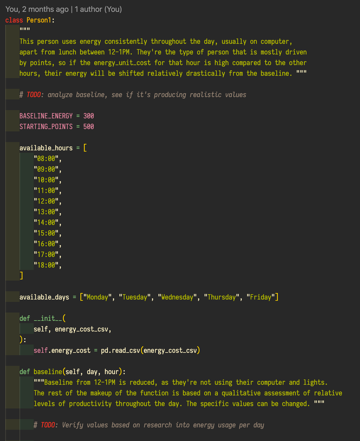Click the "Friday" string in available_days
The image size is (360, 441).
point(261,297)
